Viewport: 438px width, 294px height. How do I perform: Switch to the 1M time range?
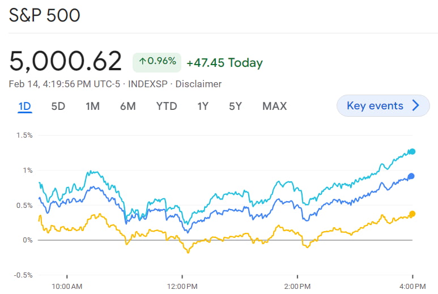click(x=92, y=106)
